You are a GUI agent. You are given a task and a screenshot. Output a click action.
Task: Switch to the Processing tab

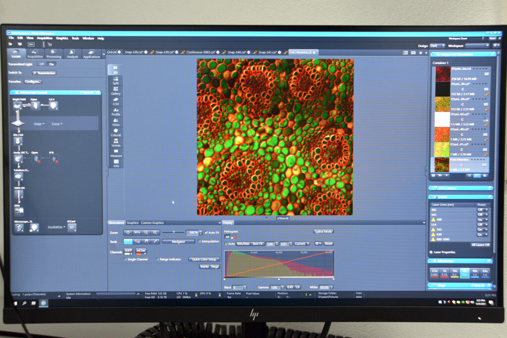(53, 54)
